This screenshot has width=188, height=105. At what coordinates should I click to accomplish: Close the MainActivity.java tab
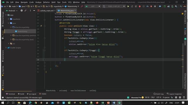[x=75, y=10]
